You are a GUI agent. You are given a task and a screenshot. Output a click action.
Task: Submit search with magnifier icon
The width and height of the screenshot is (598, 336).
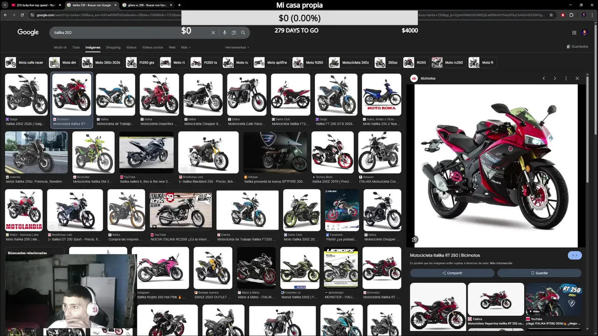[243, 33]
